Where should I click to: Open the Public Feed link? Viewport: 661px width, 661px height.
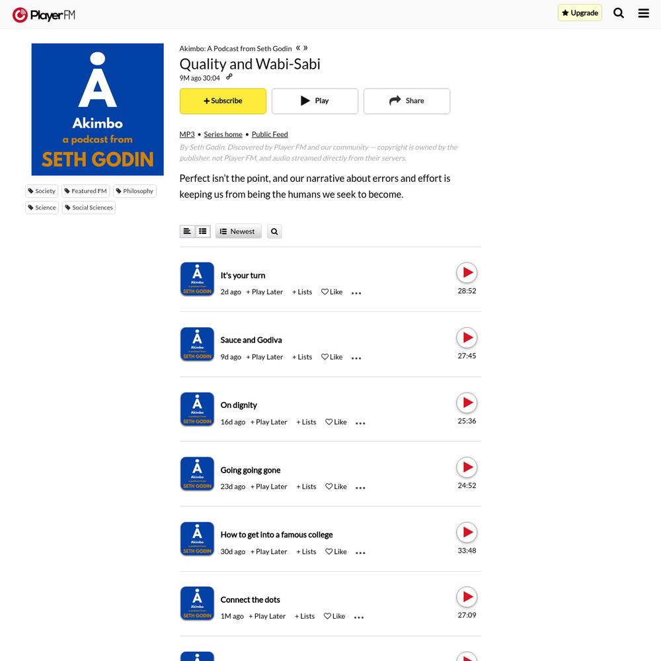pyautogui.click(x=270, y=134)
